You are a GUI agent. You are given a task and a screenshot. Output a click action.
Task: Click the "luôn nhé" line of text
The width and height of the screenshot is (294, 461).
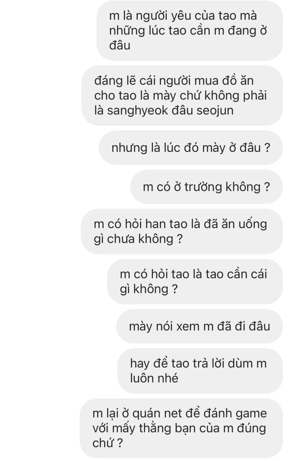click(154, 378)
